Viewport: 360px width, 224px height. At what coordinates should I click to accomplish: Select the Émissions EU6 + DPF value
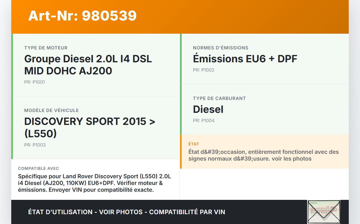(245, 59)
